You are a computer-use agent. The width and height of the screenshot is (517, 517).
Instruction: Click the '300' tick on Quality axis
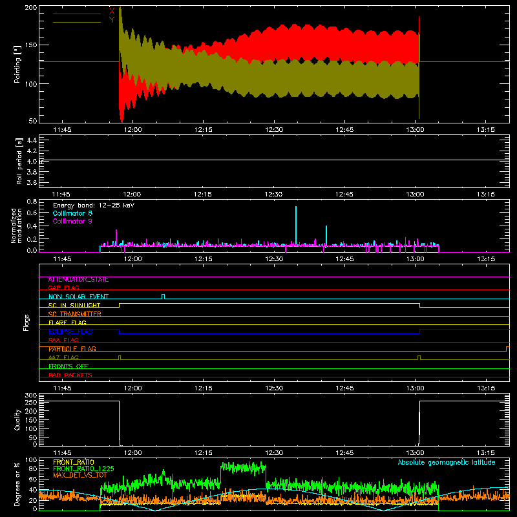[x=31, y=395]
